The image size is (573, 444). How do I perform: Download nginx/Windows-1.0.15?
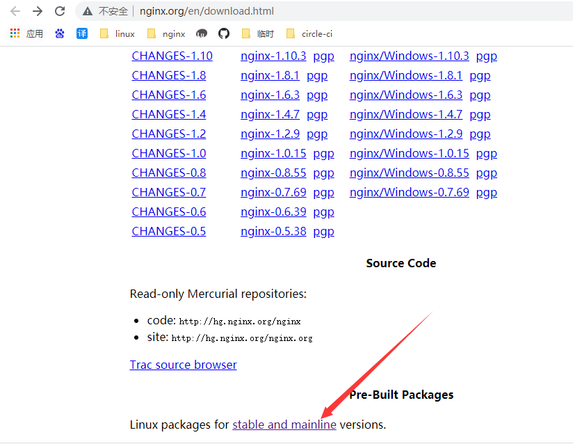point(410,153)
